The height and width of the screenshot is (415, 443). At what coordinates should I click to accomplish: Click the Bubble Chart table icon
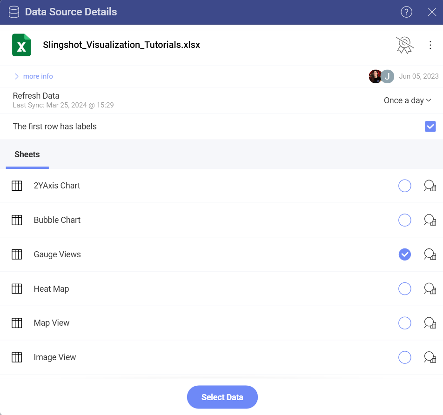click(17, 220)
